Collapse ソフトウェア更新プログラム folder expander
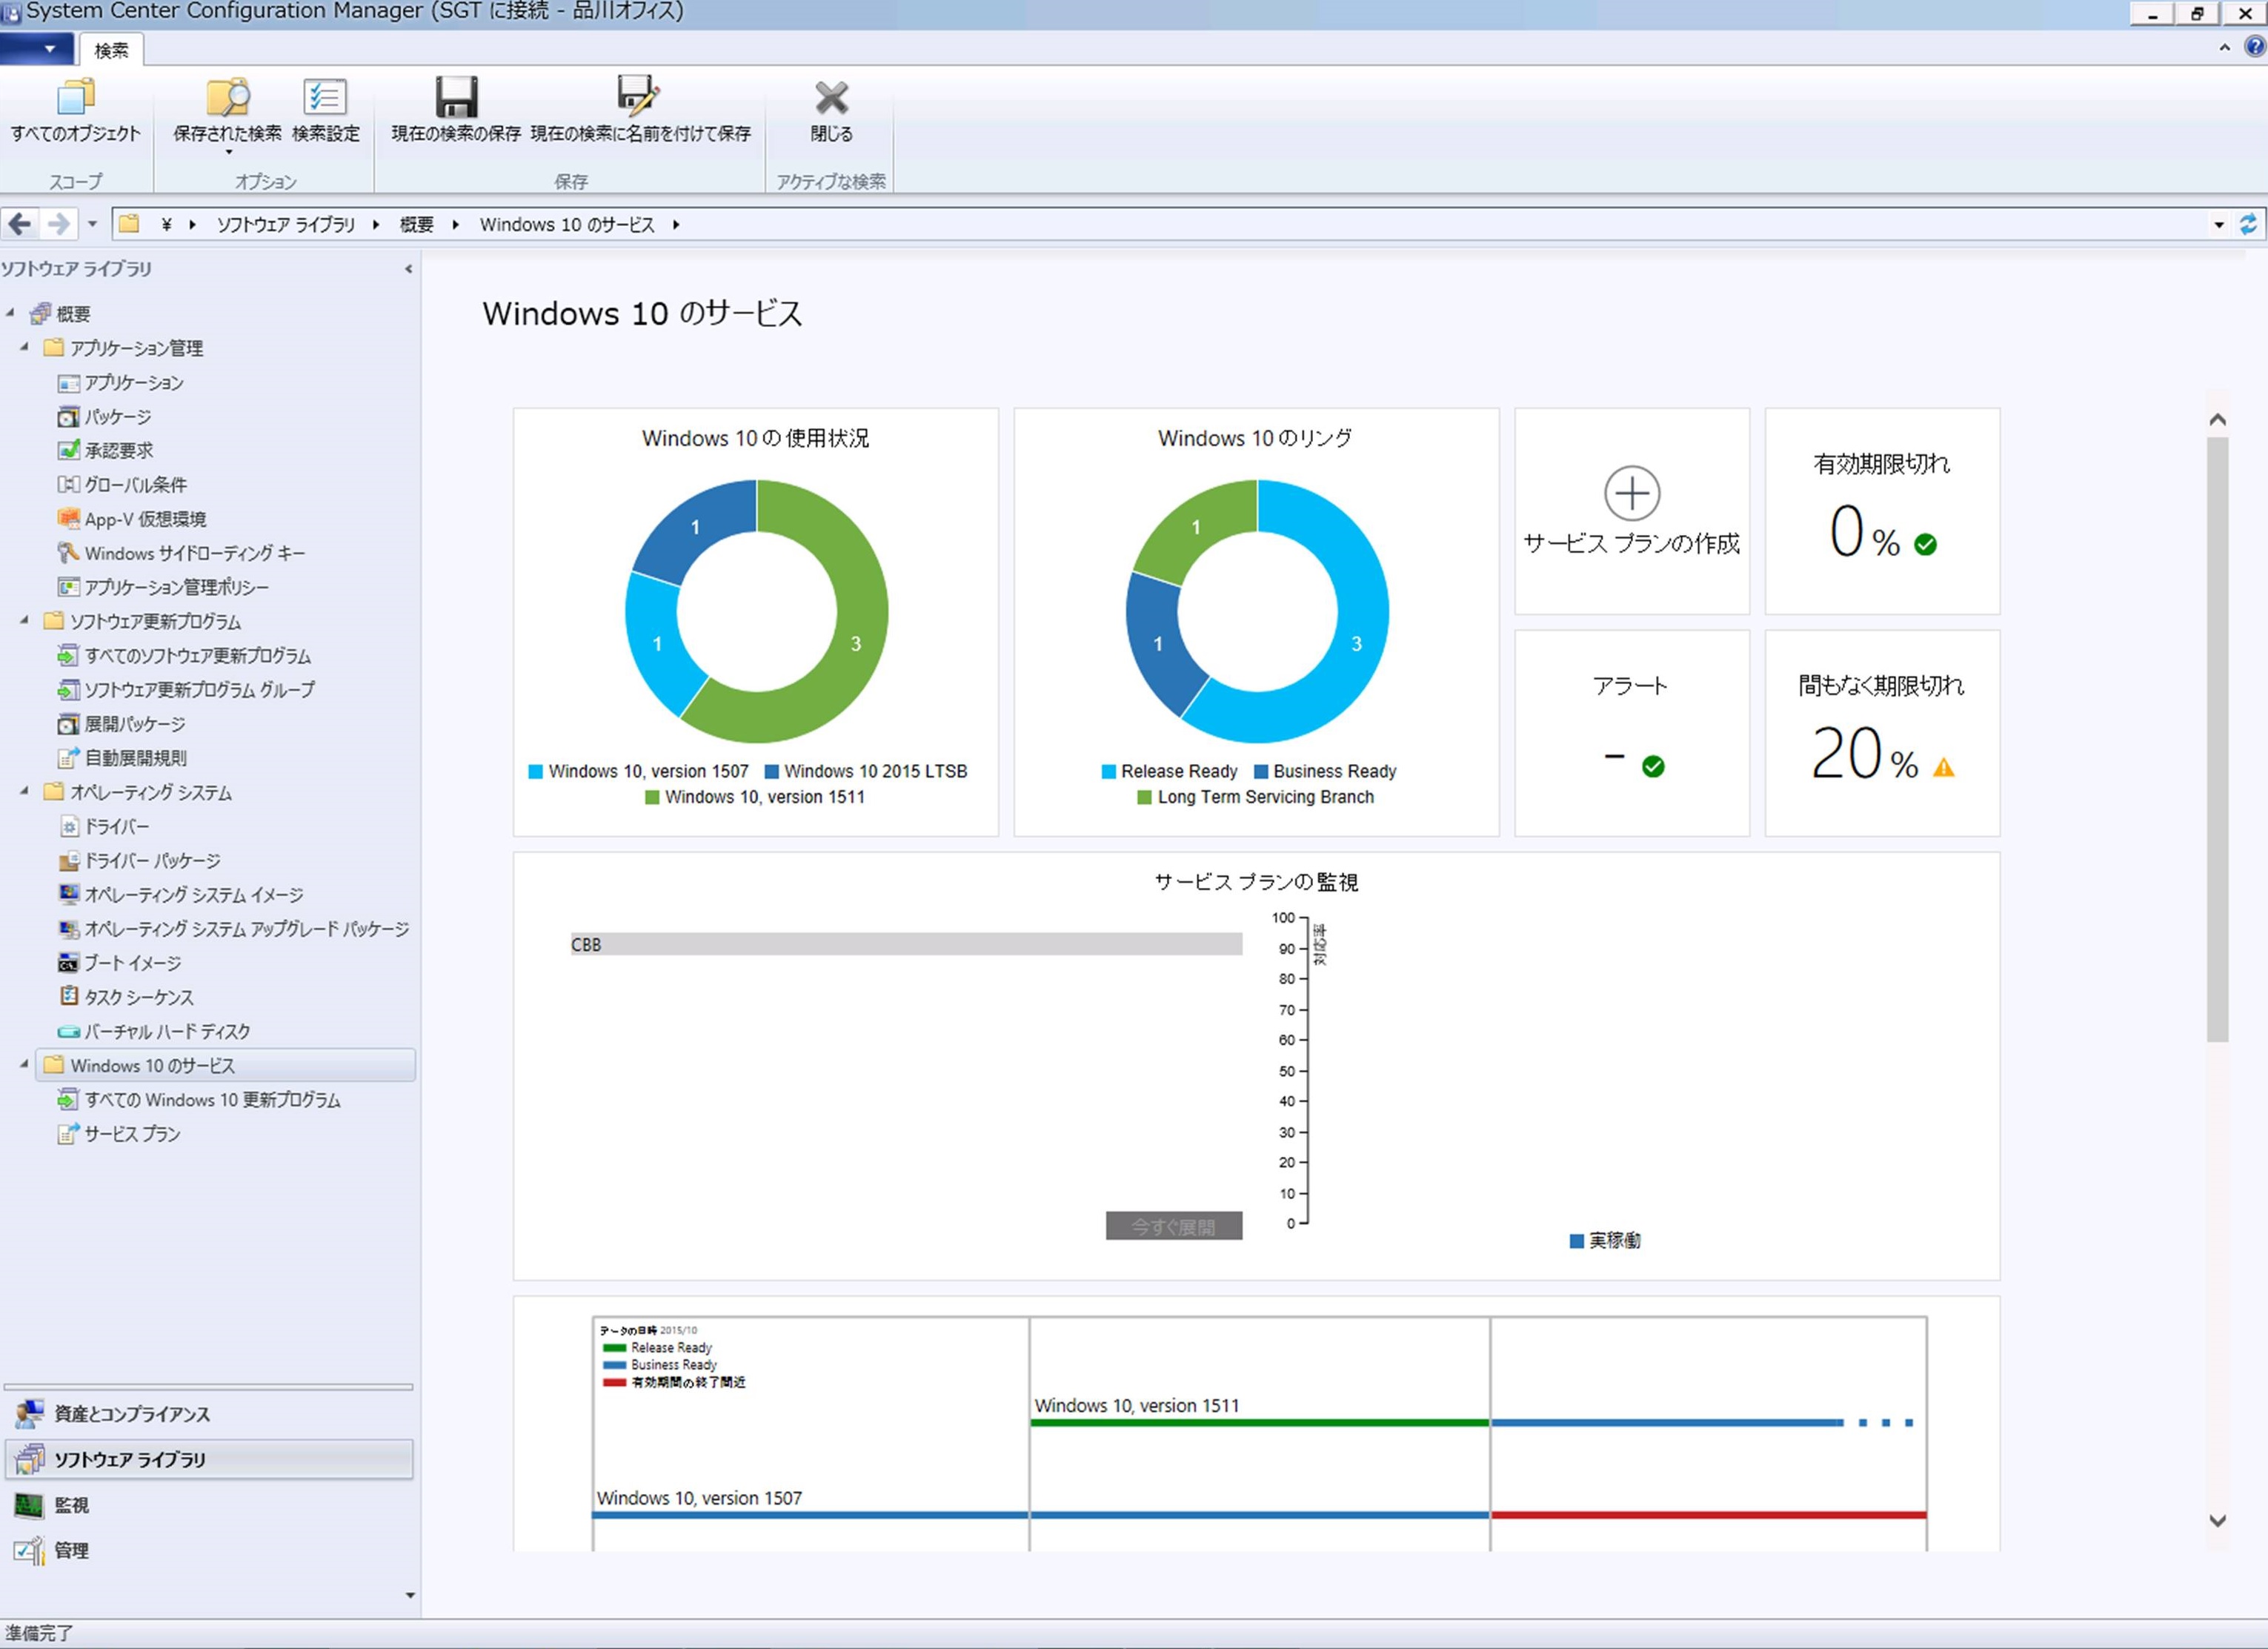 25,620
